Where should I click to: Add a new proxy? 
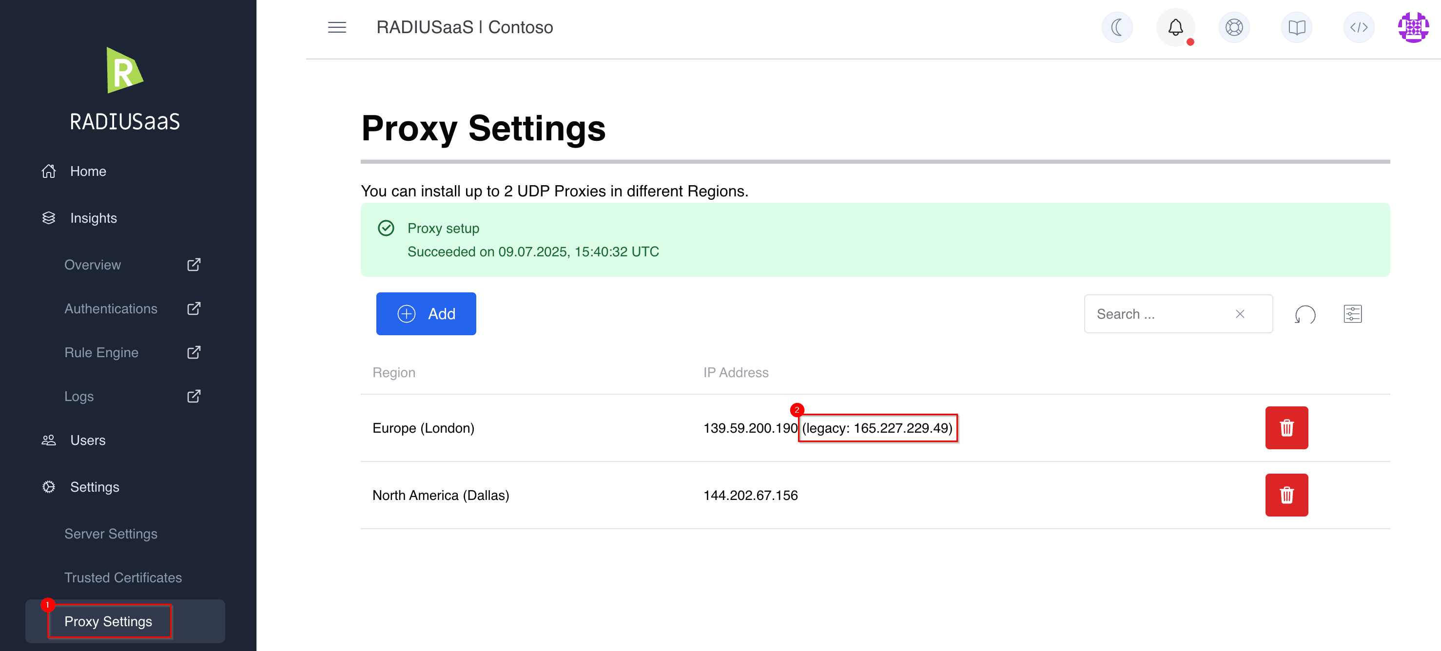426,314
